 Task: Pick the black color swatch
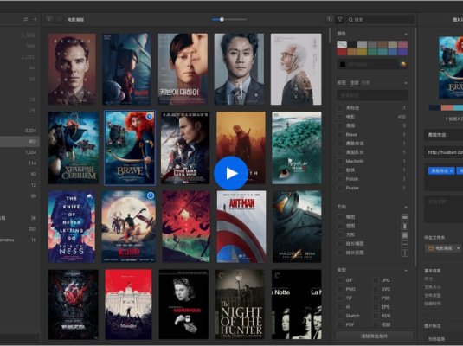coord(352,44)
